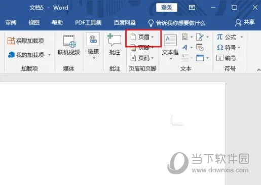Open the 百度网盘 tab
This screenshot has height=185, width=261.
(x=125, y=23)
